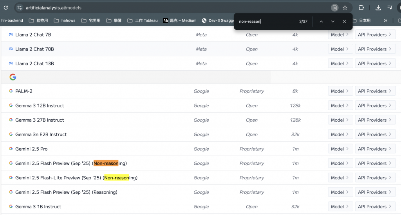Open Model page for Gemma 3 12B Instruct
Screen dimensions: 401x215
pos(340,105)
